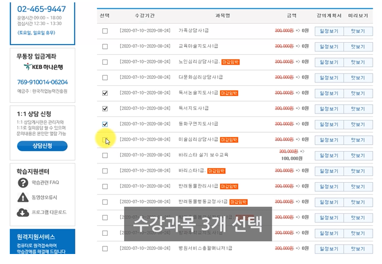Screen dimensions: 382x264
Task: Tick the 다문화심리상담사1급 checkbox
Action: (105, 78)
